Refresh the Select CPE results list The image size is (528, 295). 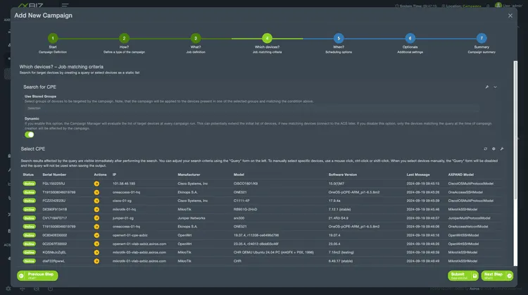click(x=485, y=149)
